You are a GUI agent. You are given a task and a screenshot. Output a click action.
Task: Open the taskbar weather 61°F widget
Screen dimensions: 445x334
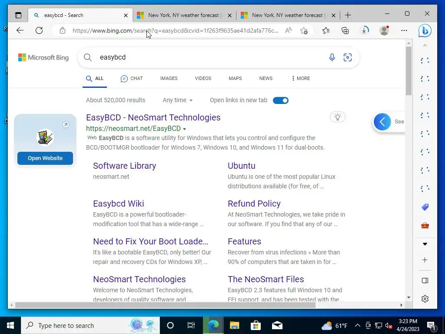coord(334,325)
